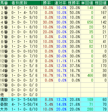Select the 大外 summary row label

[x=4, y=109]
